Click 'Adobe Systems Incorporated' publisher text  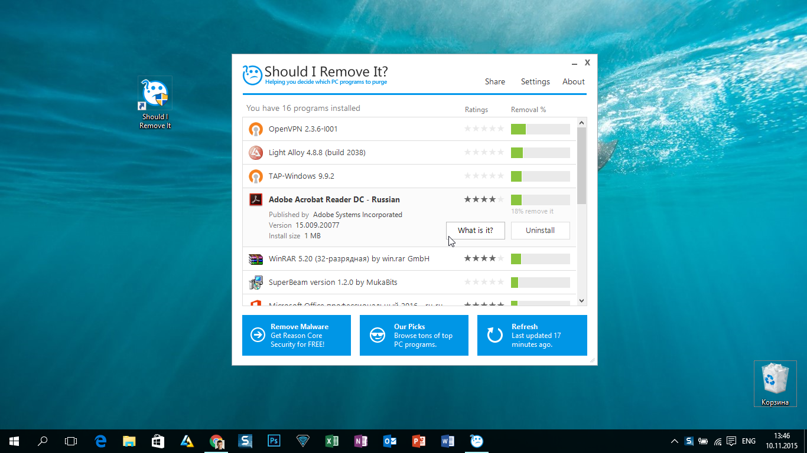pyautogui.click(x=357, y=215)
